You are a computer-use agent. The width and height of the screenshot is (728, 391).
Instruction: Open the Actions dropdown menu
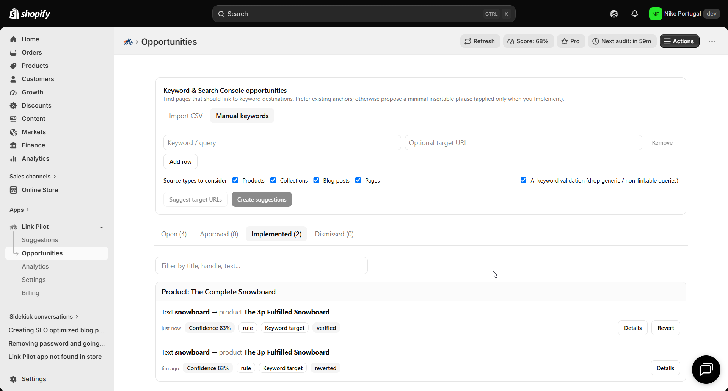(x=679, y=41)
